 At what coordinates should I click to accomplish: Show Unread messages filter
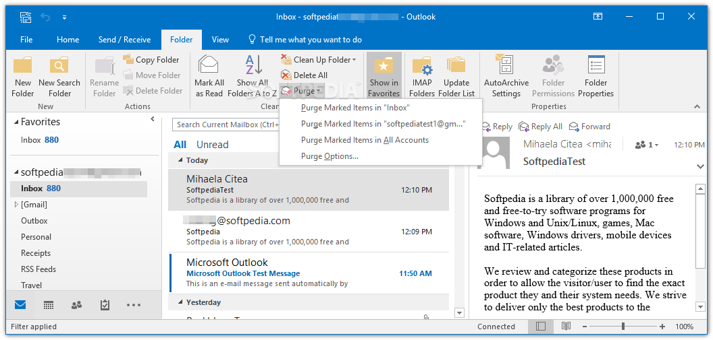pyautogui.click(x=213, y=145)
